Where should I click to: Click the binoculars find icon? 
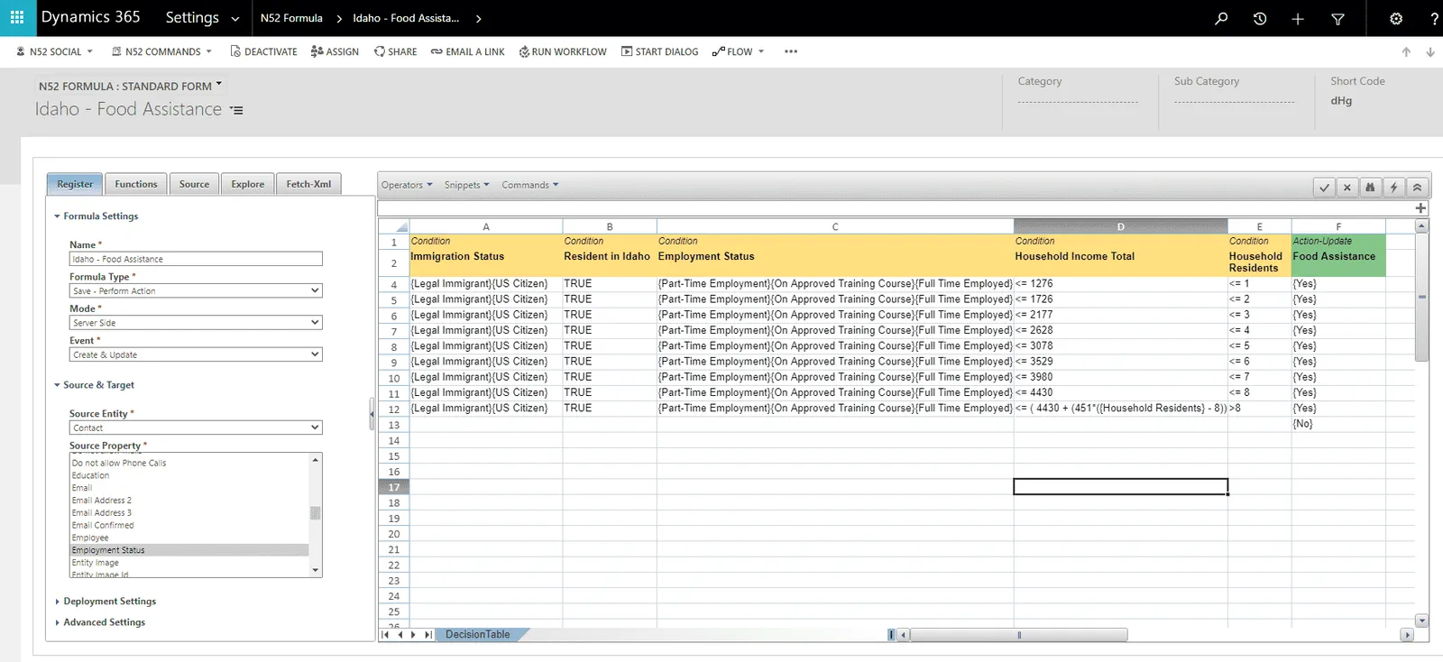(1370, 187)
